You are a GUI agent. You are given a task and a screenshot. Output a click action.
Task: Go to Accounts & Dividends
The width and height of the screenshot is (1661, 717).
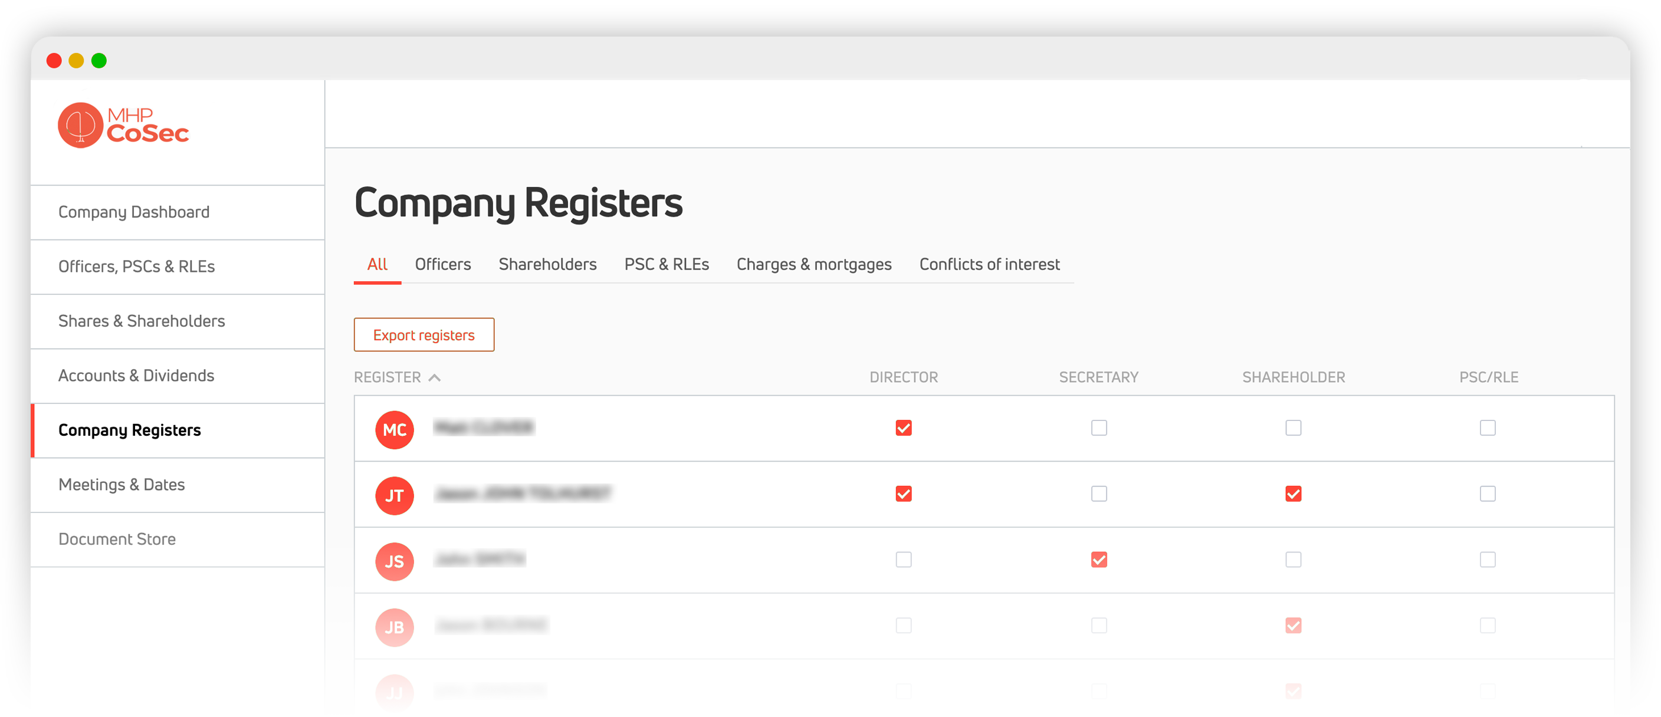[178, 376]
